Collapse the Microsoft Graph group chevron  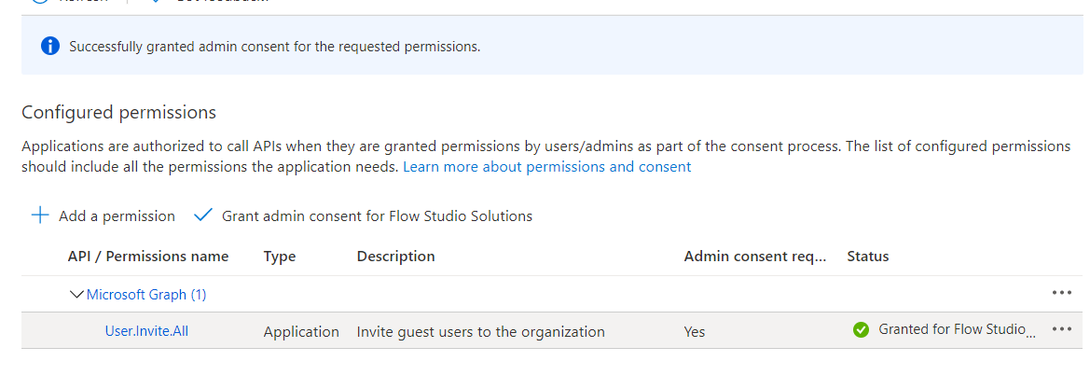(76, 295)
